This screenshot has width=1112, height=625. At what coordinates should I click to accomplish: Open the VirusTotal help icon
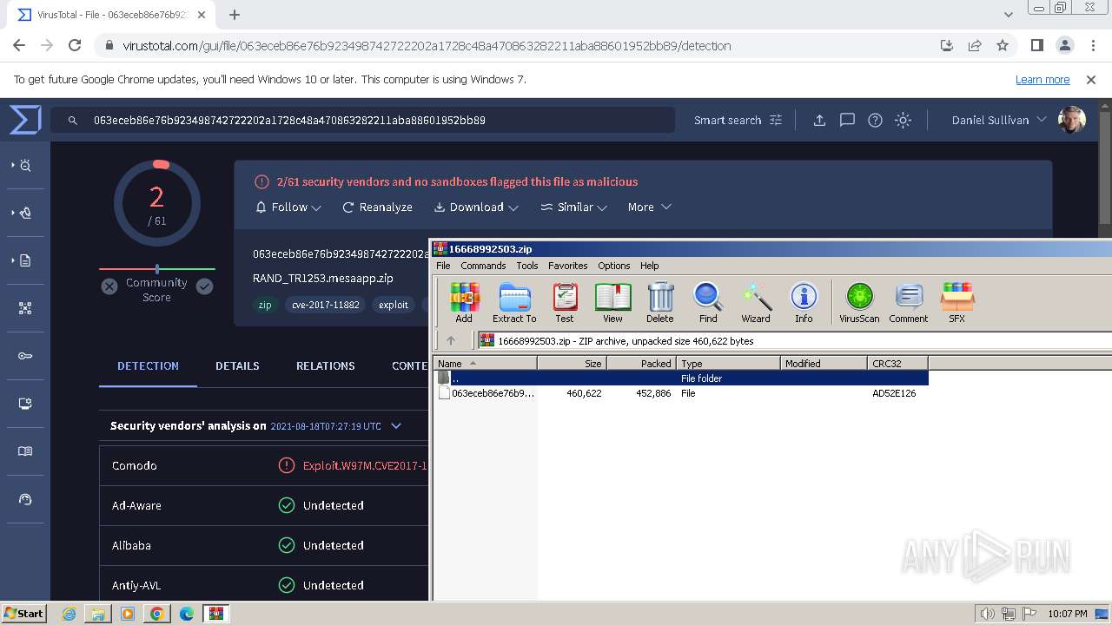(875, 120)
